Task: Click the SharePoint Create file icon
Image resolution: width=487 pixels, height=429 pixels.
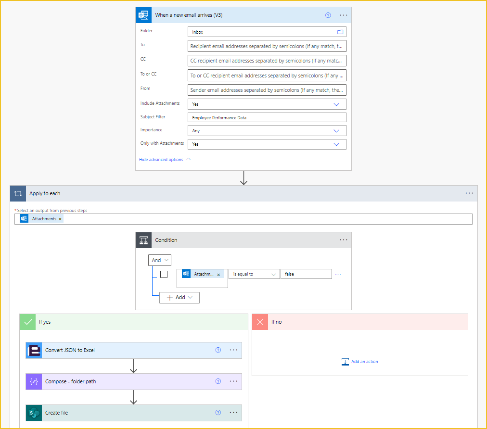Action: pos(34,413)
